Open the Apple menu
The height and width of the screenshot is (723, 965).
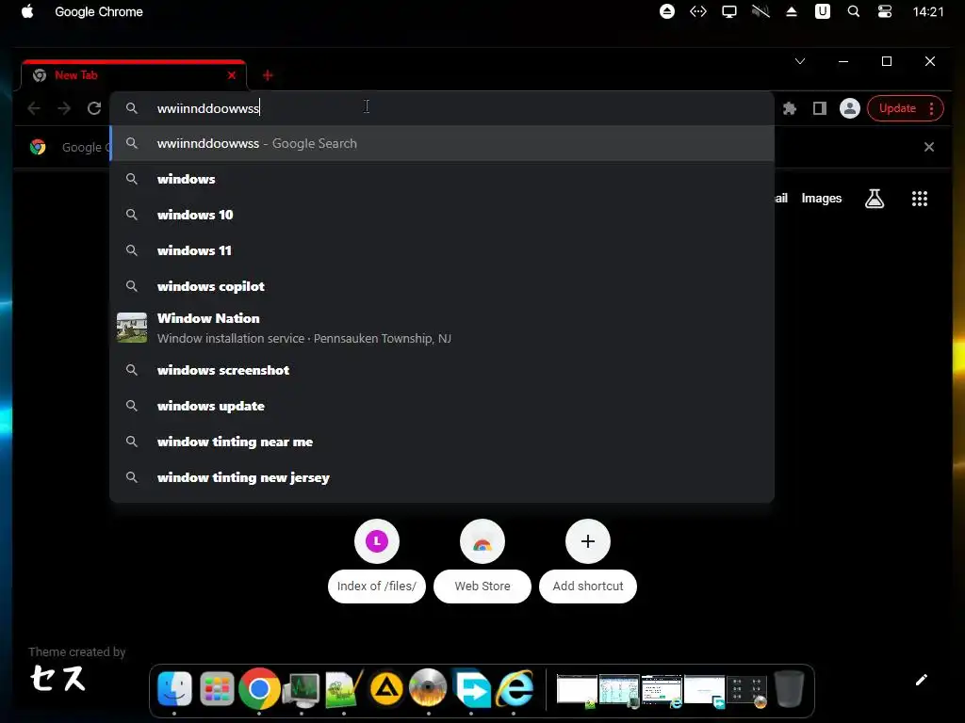[x=27, y=11]
